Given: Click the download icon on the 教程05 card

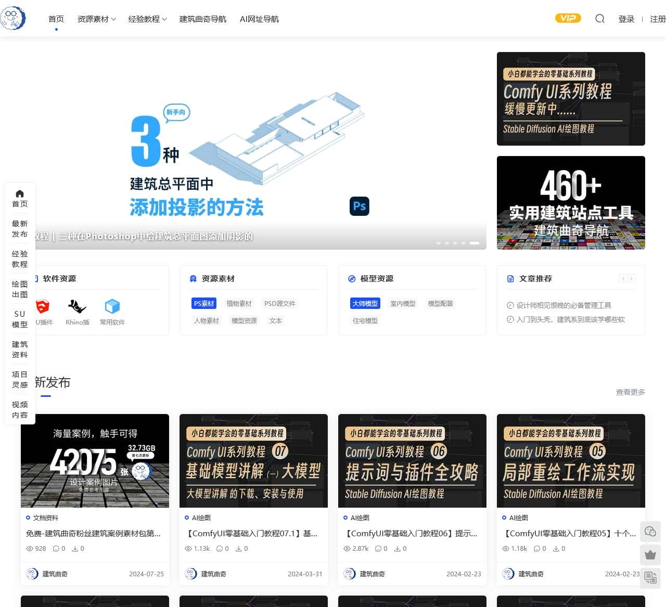Looking at the screenshot, I should (556, 549).
